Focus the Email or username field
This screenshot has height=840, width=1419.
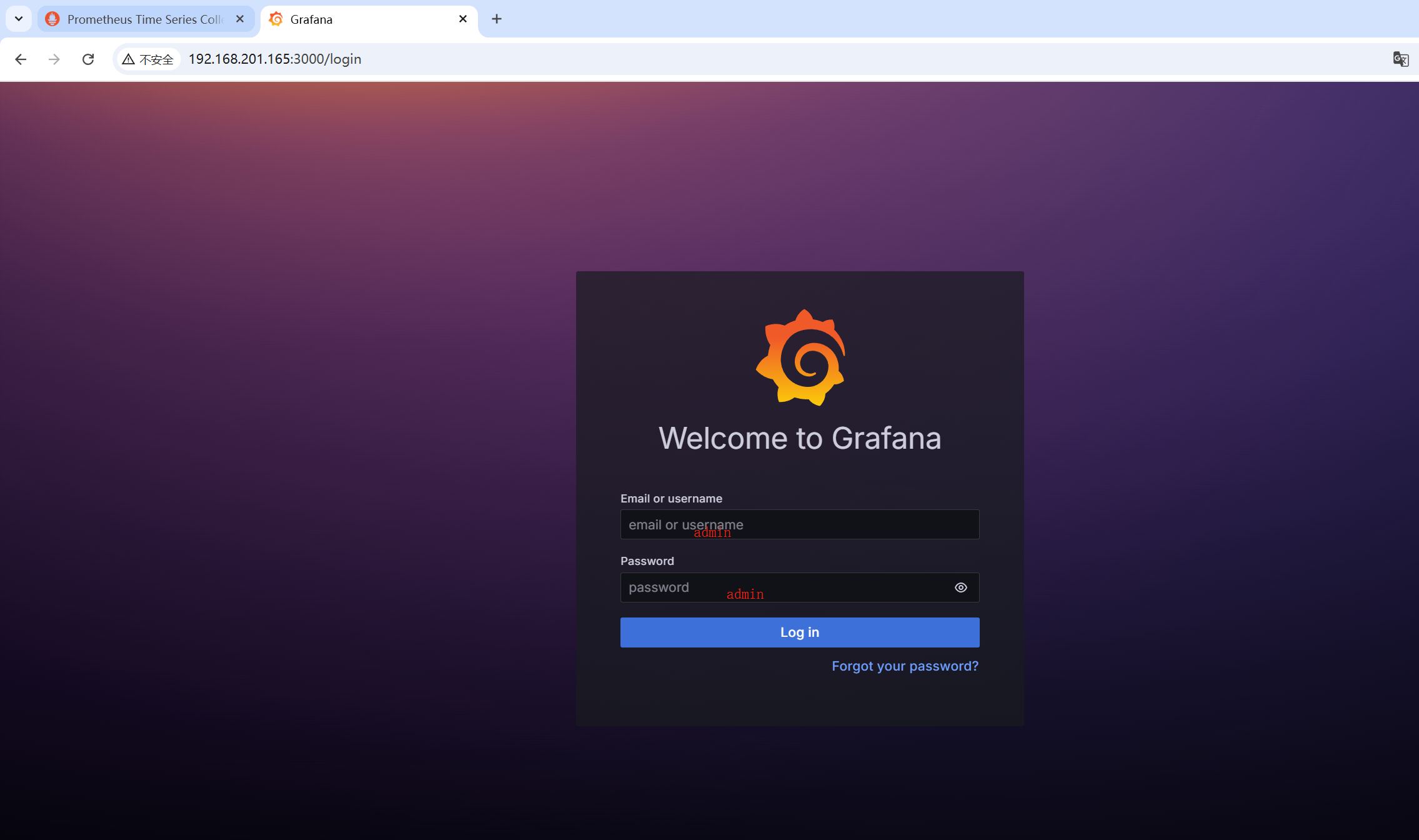[799, 524]
